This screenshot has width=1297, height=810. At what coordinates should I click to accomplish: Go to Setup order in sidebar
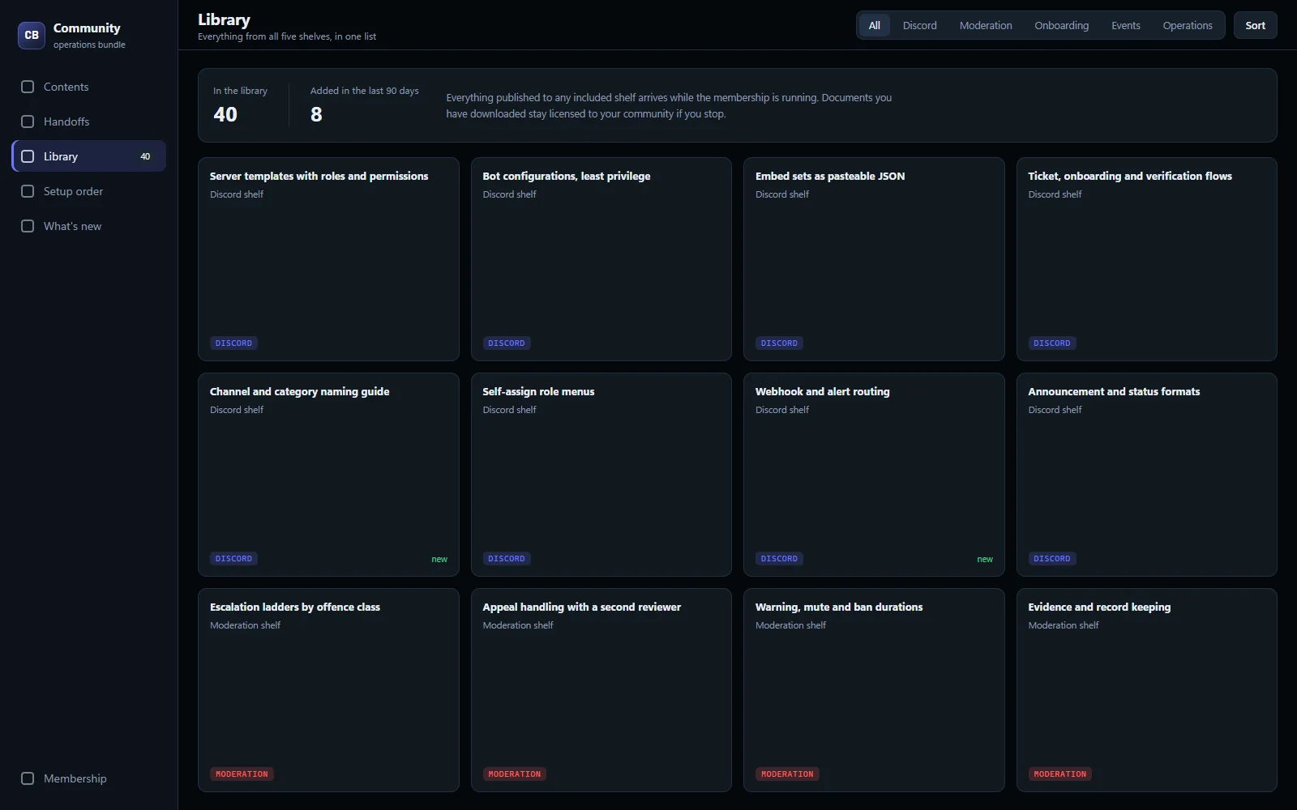point(88,191)
